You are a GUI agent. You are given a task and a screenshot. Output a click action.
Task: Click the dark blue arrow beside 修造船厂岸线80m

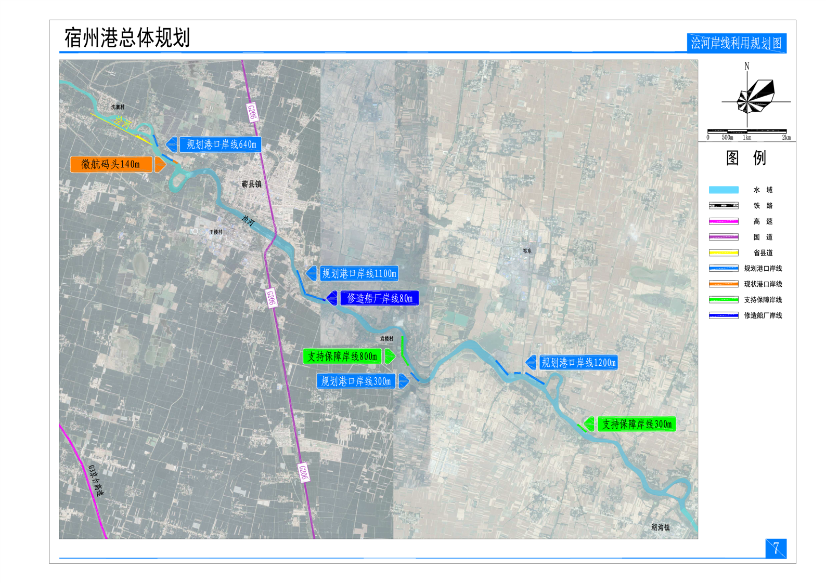(331, 298)
